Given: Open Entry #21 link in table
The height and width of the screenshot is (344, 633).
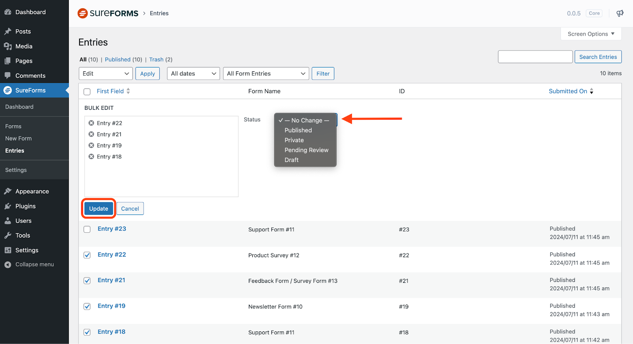Looking at the screenshot, I should (x=112, y=280).
